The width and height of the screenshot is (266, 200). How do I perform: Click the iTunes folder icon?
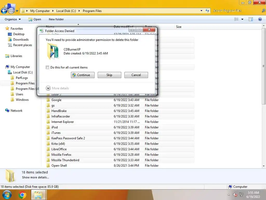[x=48, y=133]
